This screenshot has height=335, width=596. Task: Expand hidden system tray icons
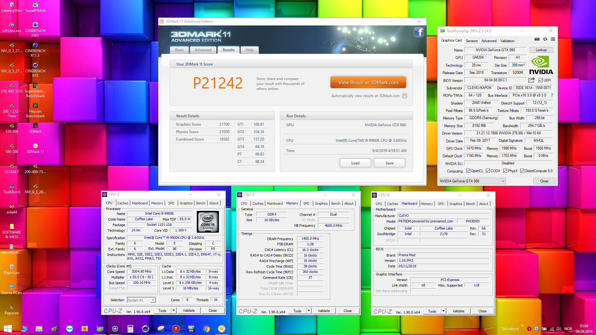[x=523, y=325]
